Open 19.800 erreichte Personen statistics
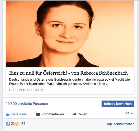The image size is (139, 131). pos(27,104)
